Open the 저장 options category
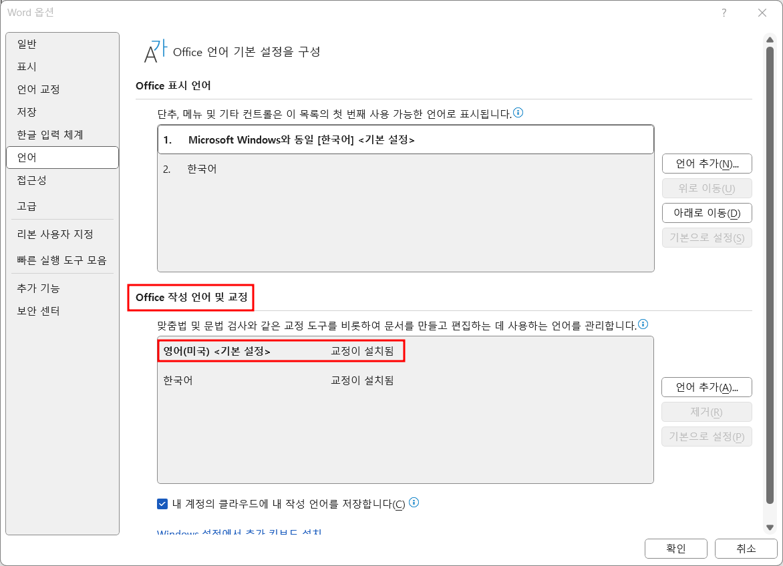This screenshot has width=783, height=566. pos(62,111)
